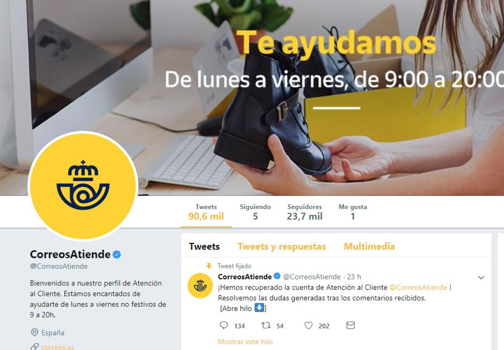The height and width of the screenshot is (350, 504).
Task: Retweet the pinned CorreosAtiende tweet
Action: point(265,325)
